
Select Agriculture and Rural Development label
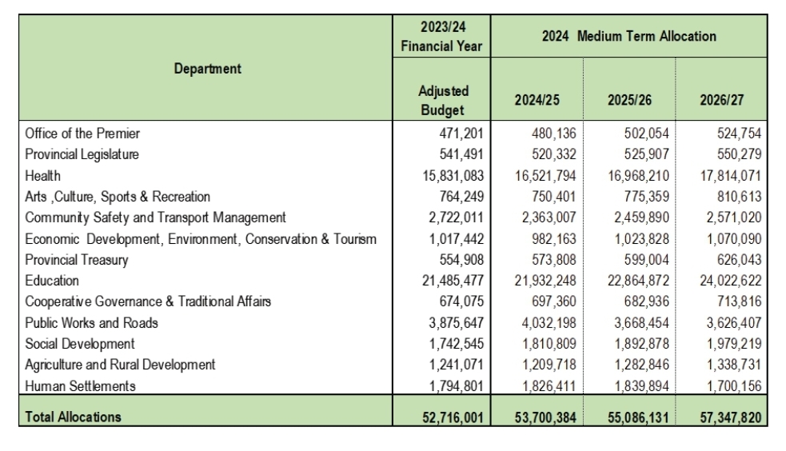(120, 365)
